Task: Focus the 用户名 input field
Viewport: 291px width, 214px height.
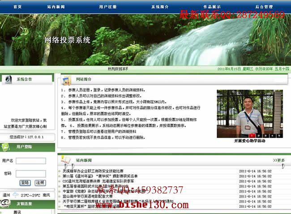Action: pyautogui.click(x=31, y=161)
